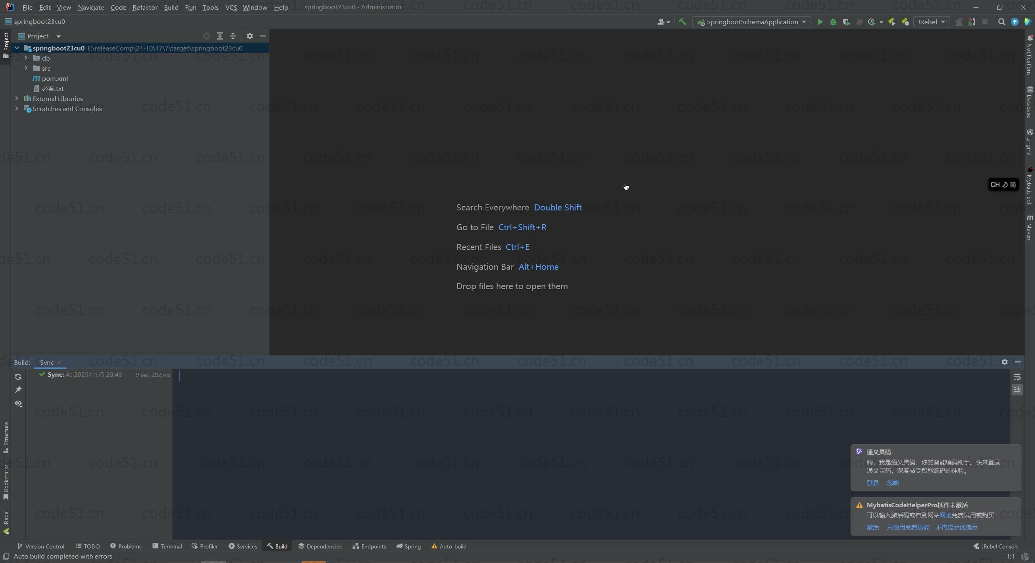
Task: Build project with the hammer icon
Action: click(682, 22)
